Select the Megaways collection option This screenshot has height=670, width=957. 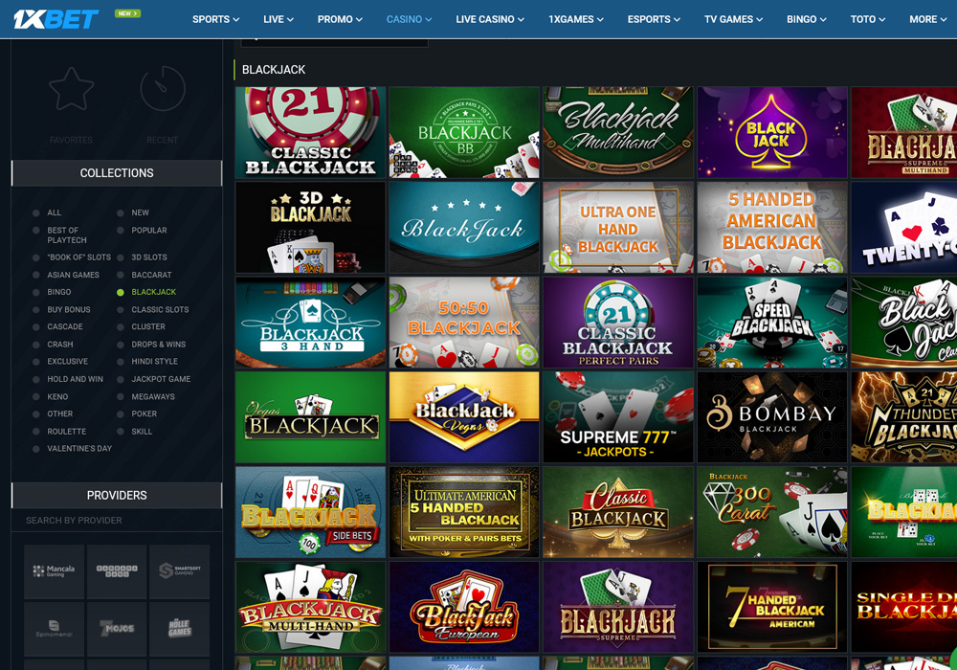(x=120, y=396)
